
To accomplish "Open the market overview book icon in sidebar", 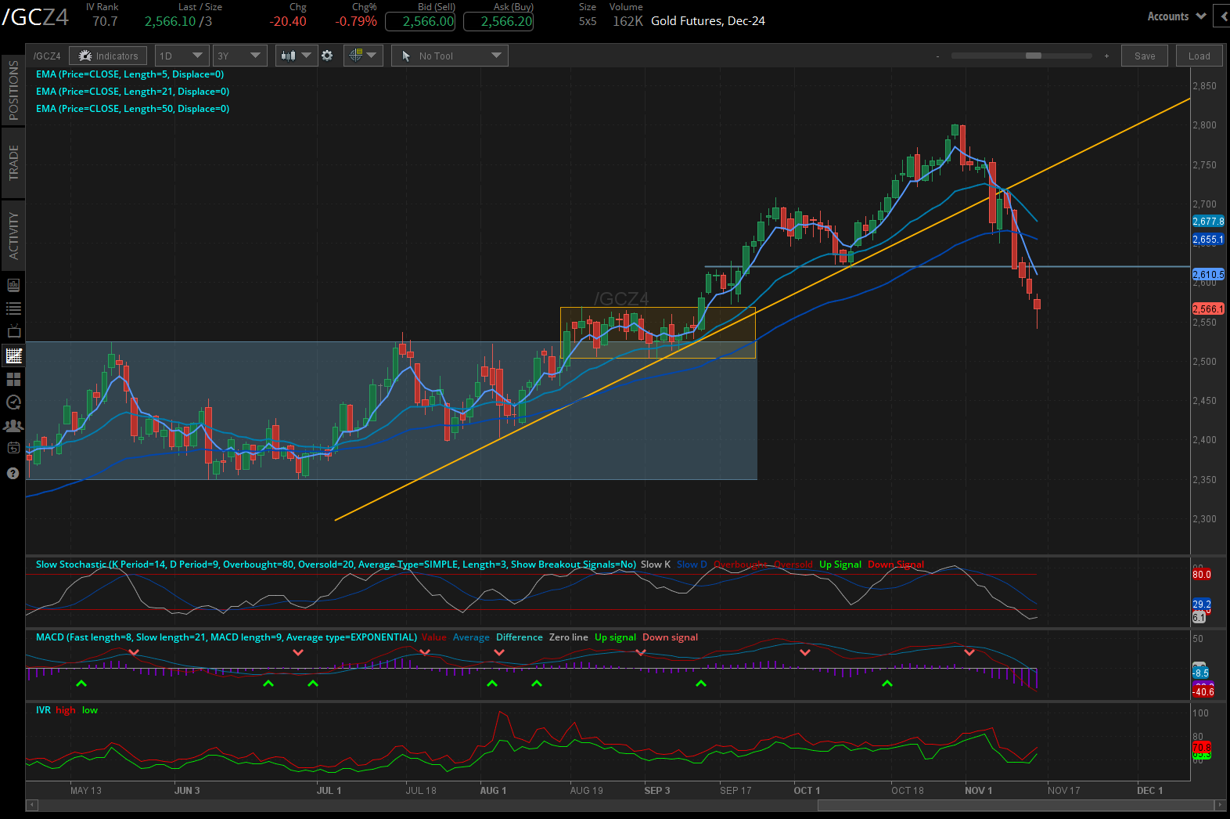I will click(13, 285).
